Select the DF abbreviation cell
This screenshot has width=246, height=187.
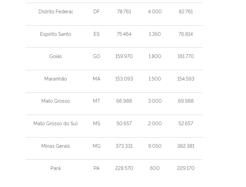(96, 12)
